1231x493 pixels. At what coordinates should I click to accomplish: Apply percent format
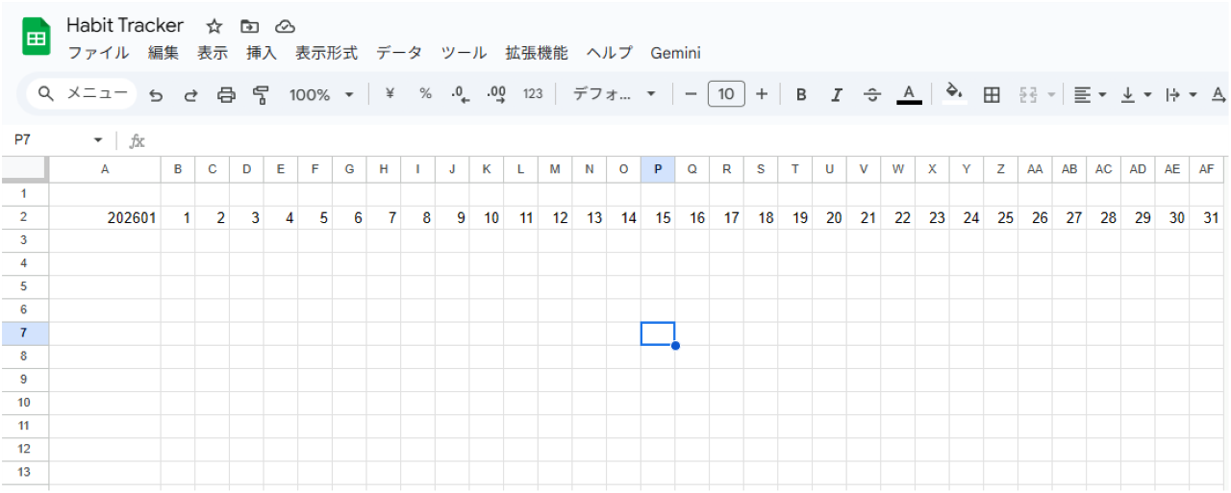point(425,94)
